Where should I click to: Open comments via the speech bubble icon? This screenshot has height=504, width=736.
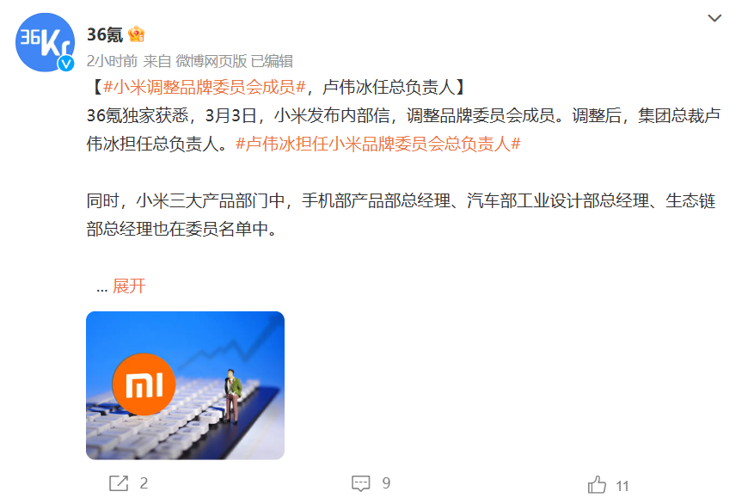coord(360,483)
